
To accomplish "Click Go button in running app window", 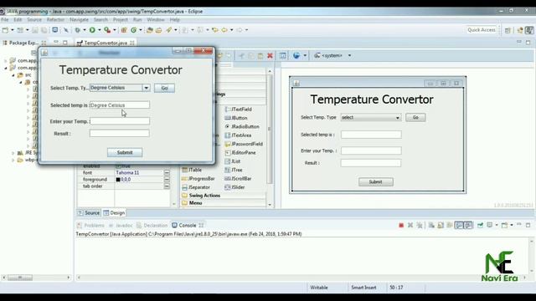I will [x=164, y=88].
